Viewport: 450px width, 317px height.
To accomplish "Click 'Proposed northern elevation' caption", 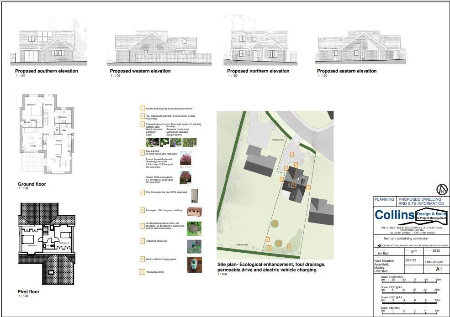I will click(x=258, y=71).
